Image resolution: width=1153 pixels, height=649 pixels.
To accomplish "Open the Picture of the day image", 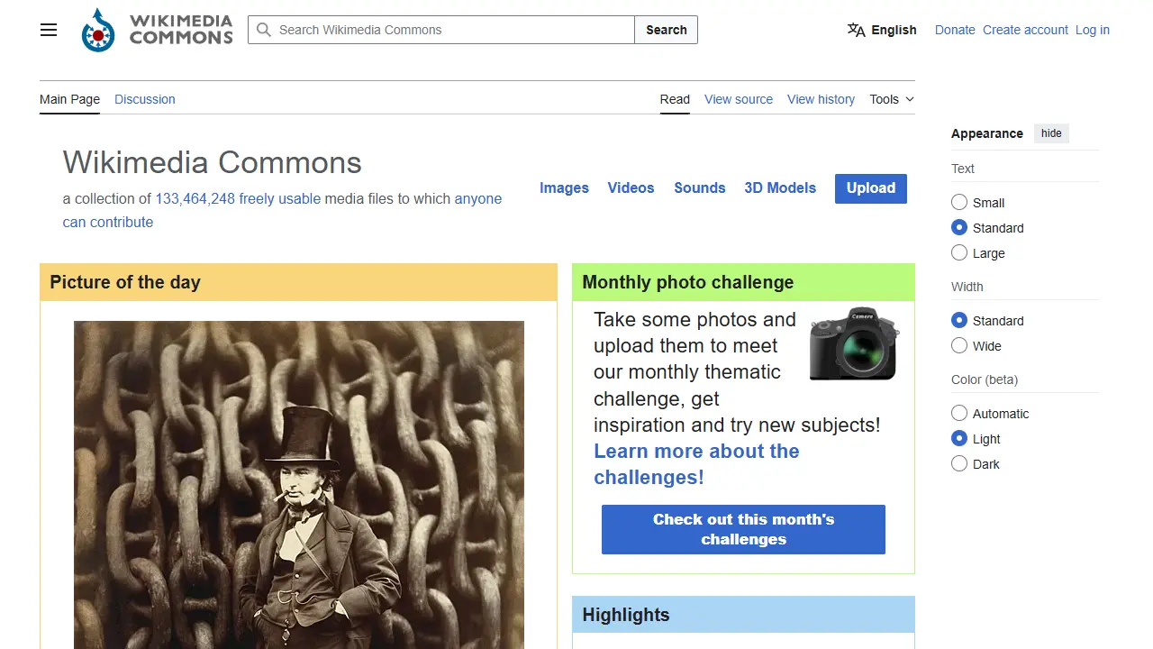I will [298, 487].
